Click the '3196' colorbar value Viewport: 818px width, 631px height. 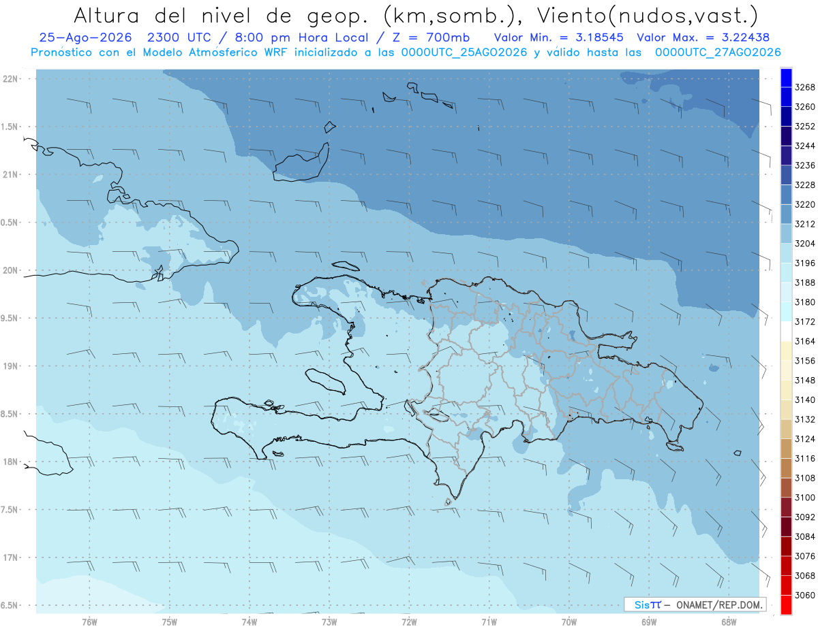(805, 263)
